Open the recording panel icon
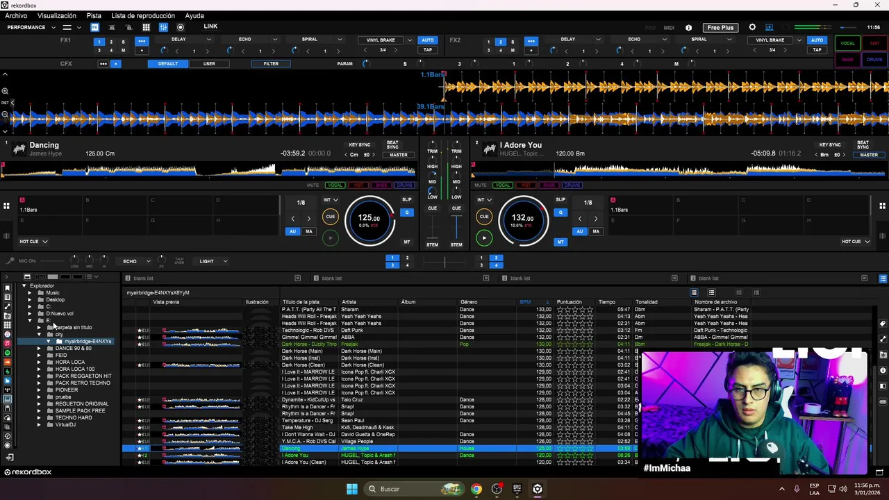Viewport: 889px width, 500px height. pos(181,27)
